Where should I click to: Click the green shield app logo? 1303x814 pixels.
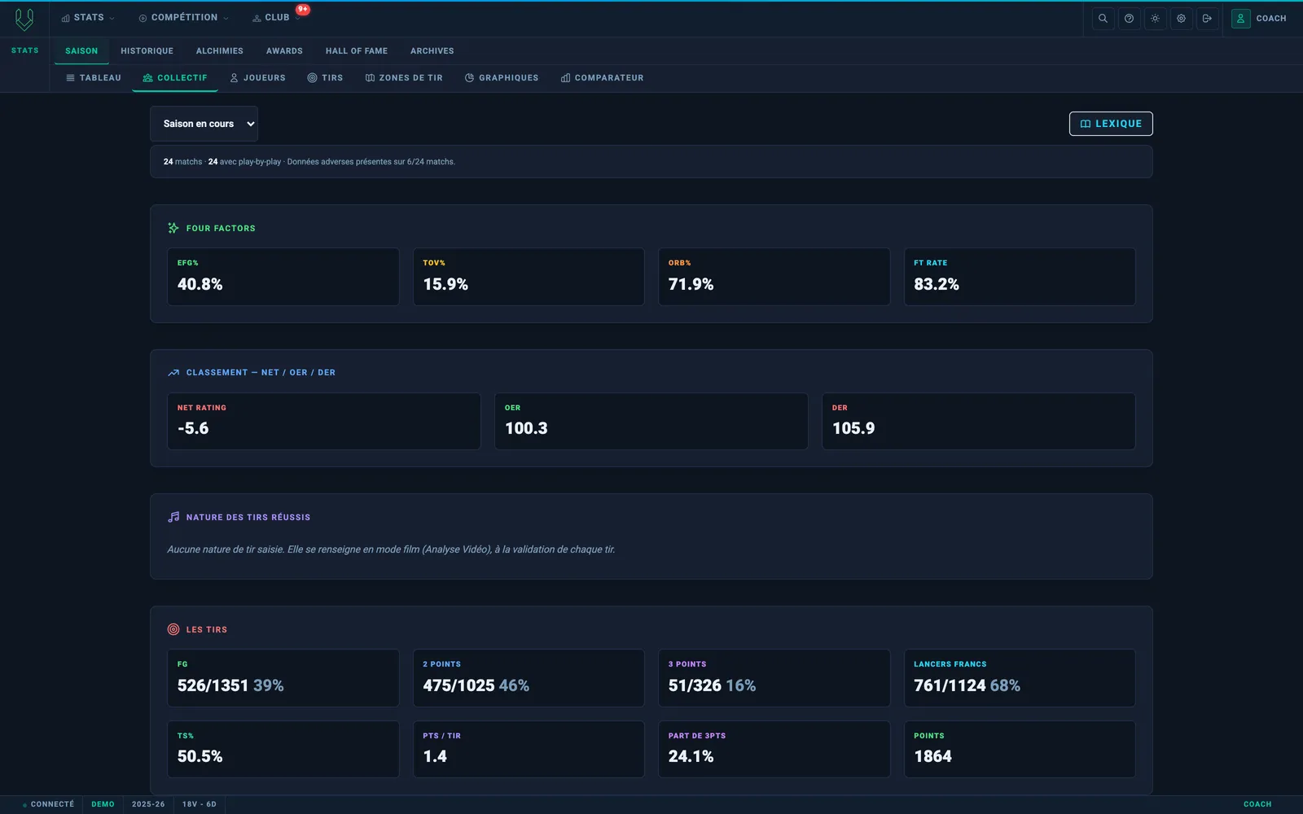click(24, 19)
